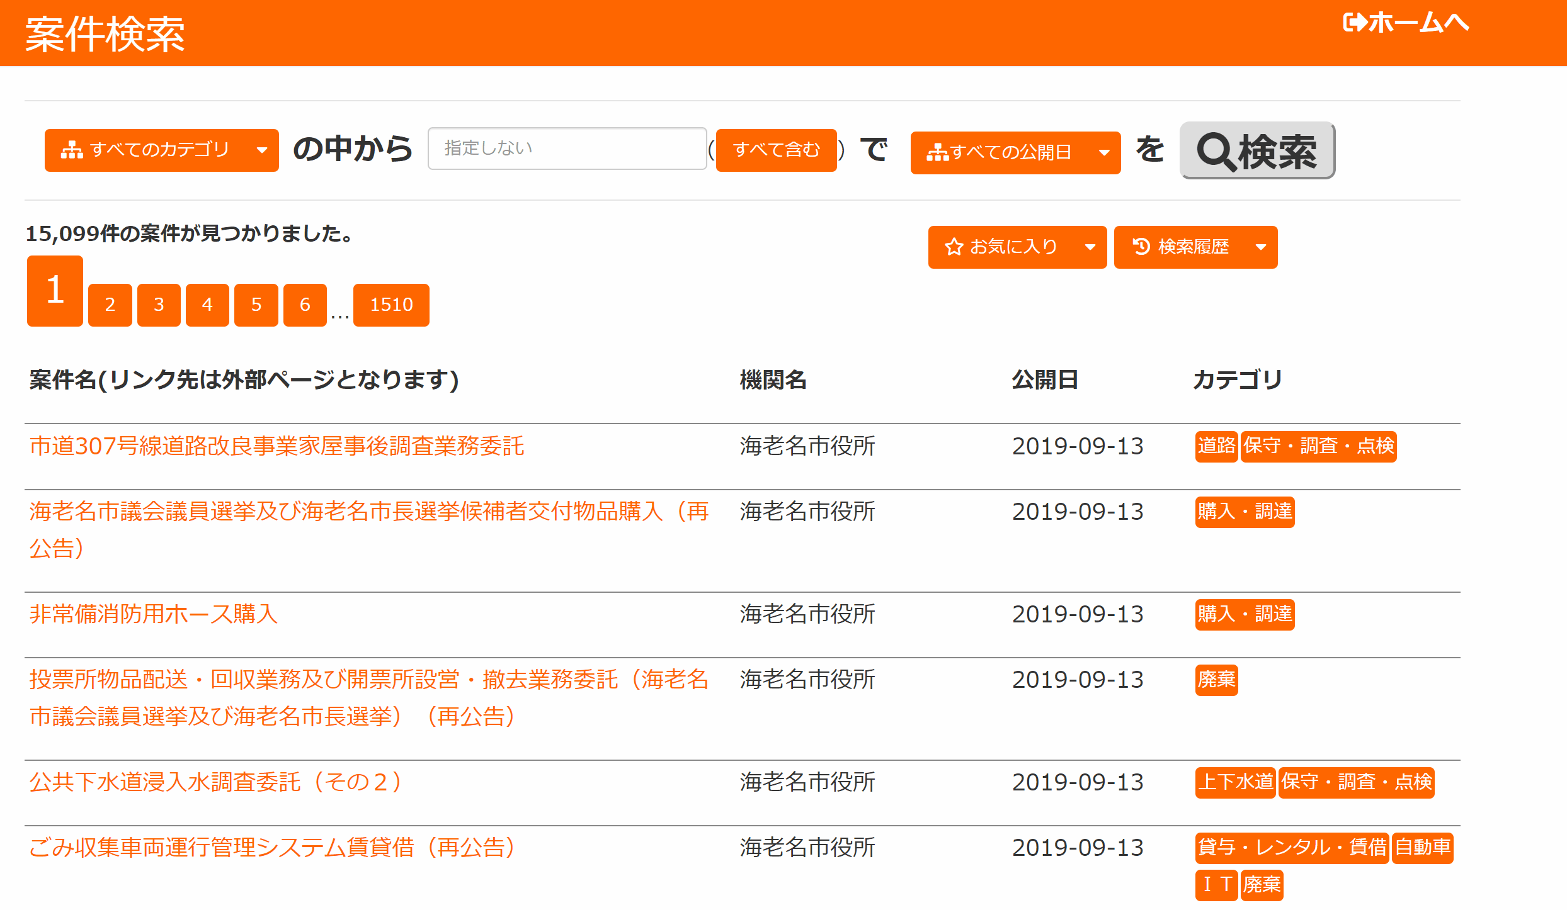The image size is (1567, 910).
Task: Click the 自動車 category tag
Action: click(1422, 848)
